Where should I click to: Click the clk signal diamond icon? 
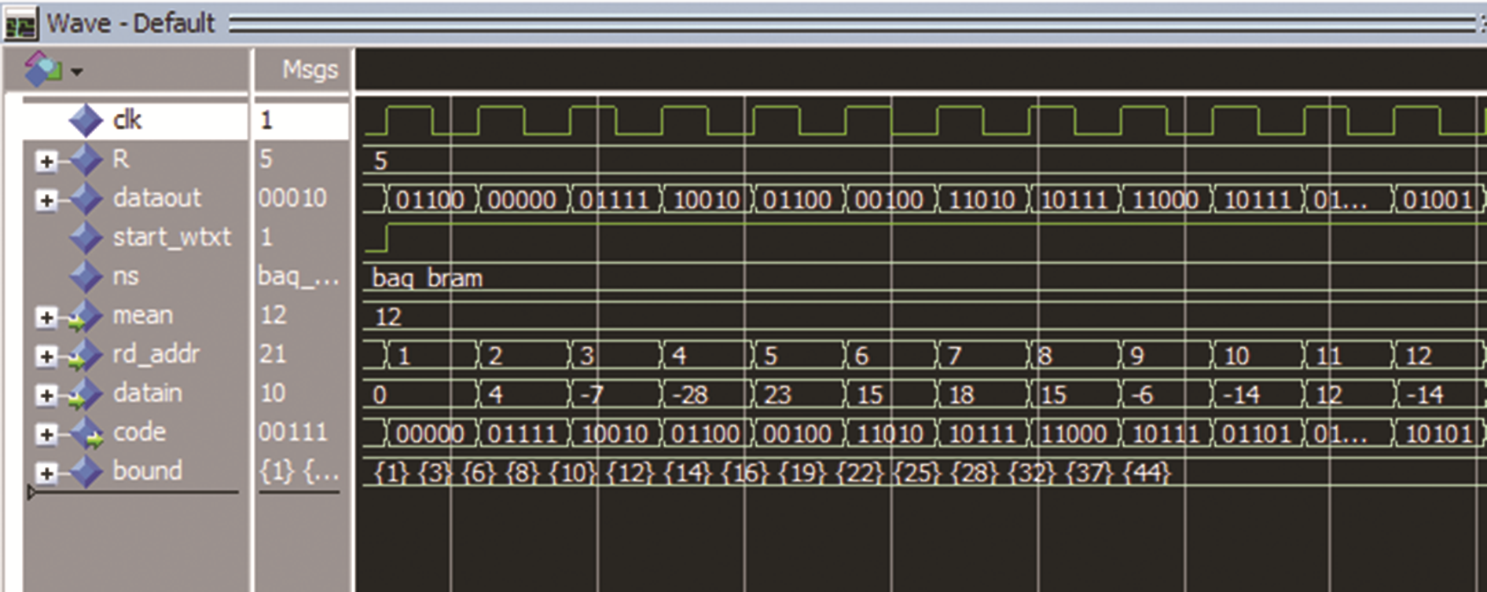click(x=86, y=120)
